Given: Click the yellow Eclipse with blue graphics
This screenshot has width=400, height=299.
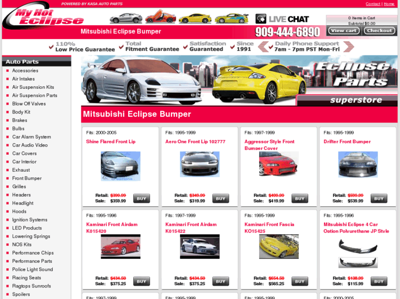Looking at the screenshot, I should pyautogui.click(x=232, y=18).
